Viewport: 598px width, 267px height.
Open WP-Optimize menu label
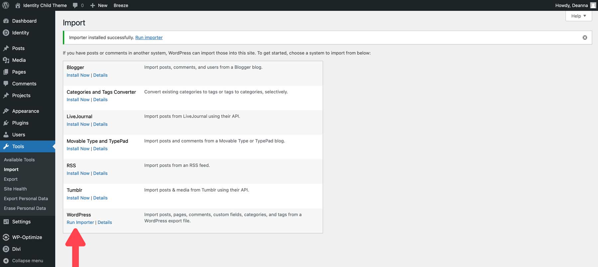click(x=27, y=237)
